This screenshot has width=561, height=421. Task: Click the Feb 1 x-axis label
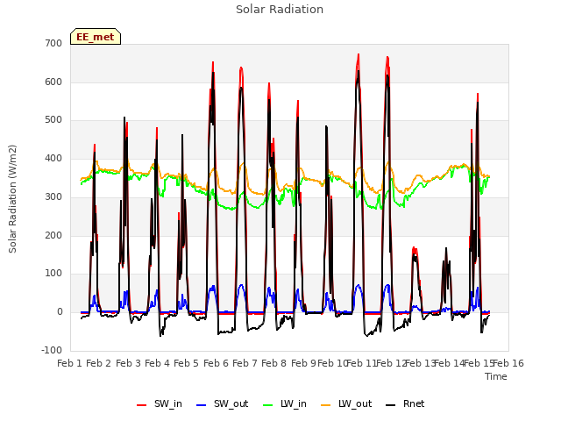pos(70,363)
